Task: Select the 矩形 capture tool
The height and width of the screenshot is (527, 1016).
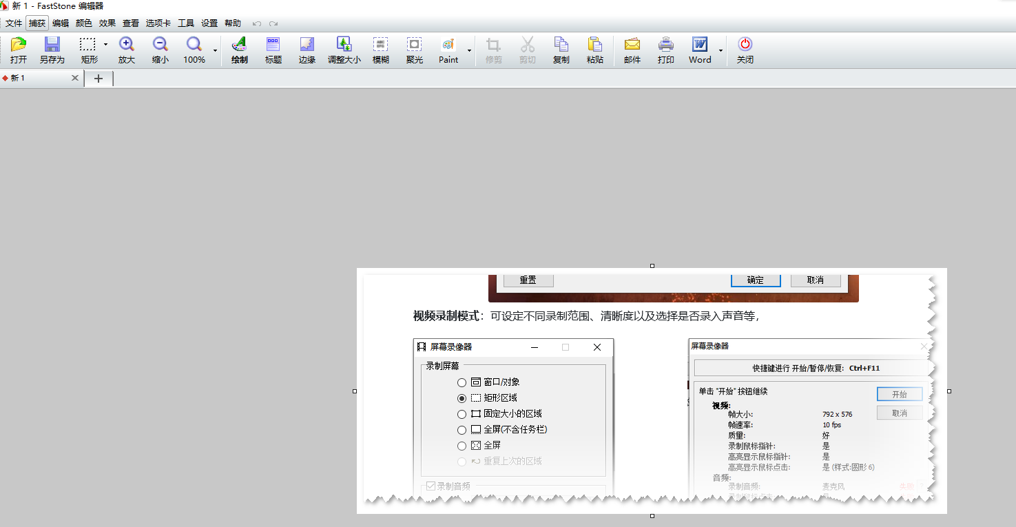Action: point(88,50)
